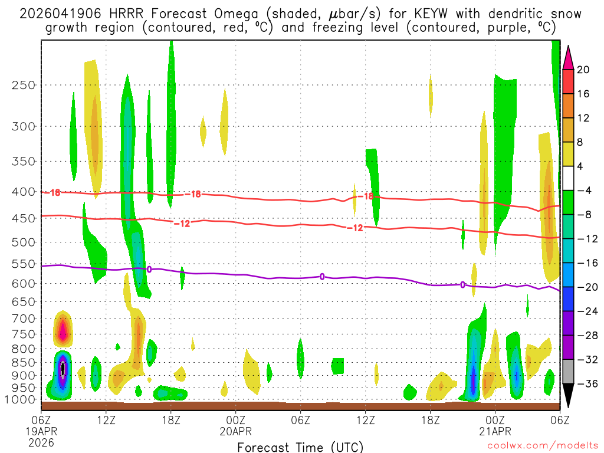This screenshot has height=453, width=604.
Task: Click the yellow color bar segment between 4 and 8
Action: tap(568, 154)
